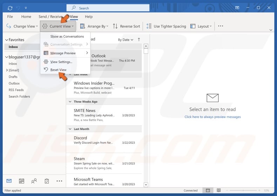Image resolution: width=277 pixels, height=196 pixels.
Task: Click navigation More options ellipsis
Action: [59, 181]
